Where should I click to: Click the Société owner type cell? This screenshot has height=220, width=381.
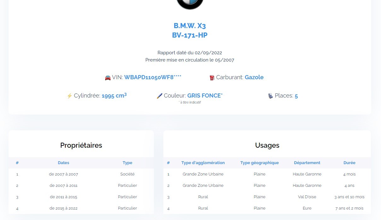(x=127, y=174)
